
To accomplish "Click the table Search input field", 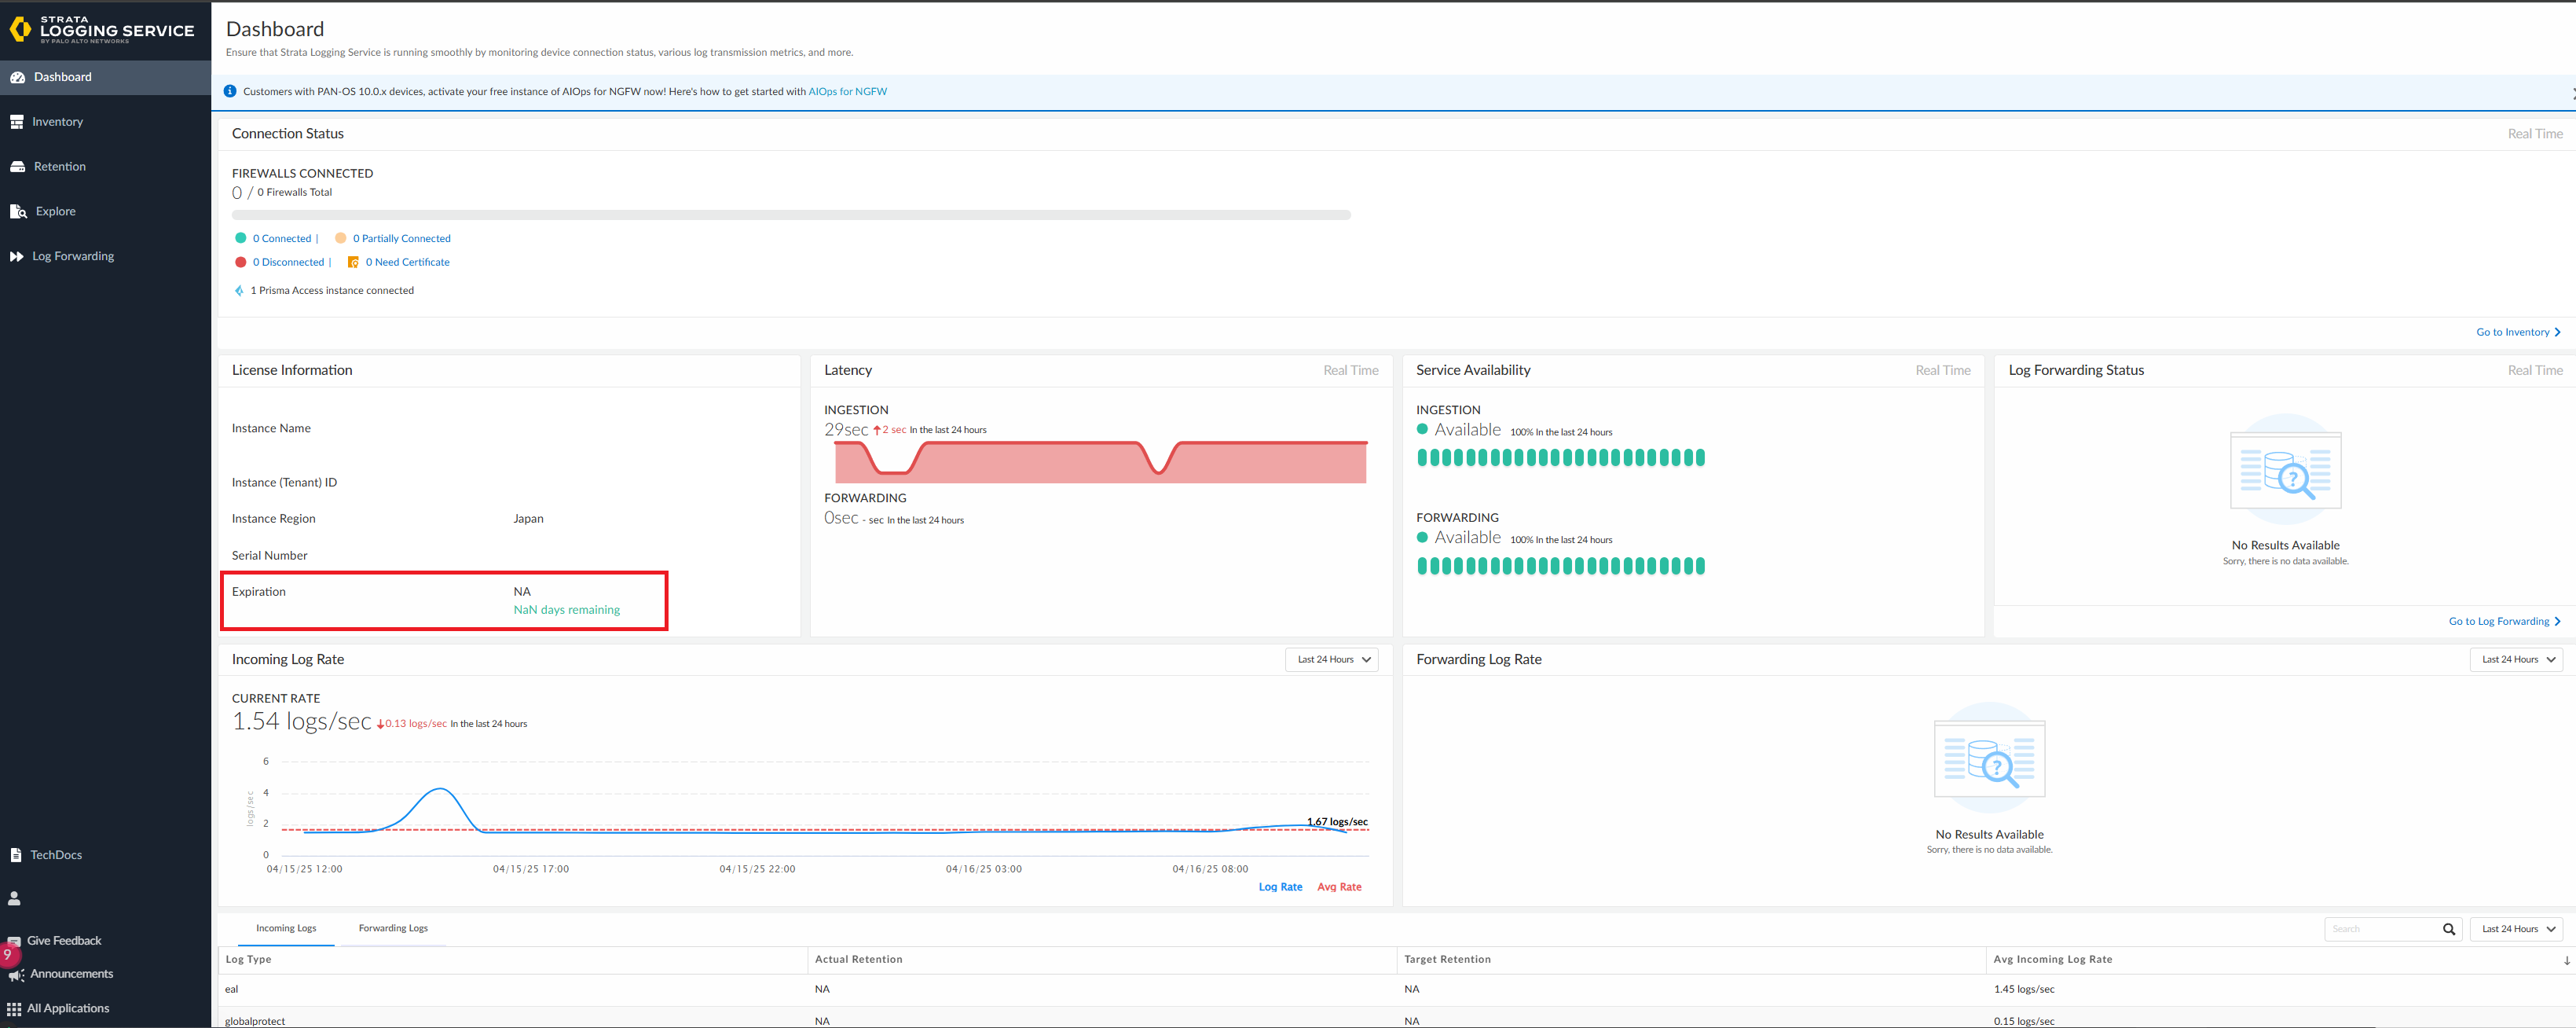I will pyautogui.click(x=2380, y=929).
